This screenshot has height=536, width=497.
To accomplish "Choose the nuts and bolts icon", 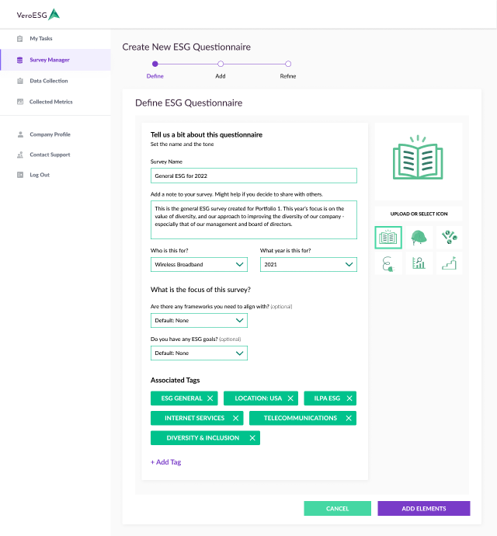I will [x=448, y=238].
